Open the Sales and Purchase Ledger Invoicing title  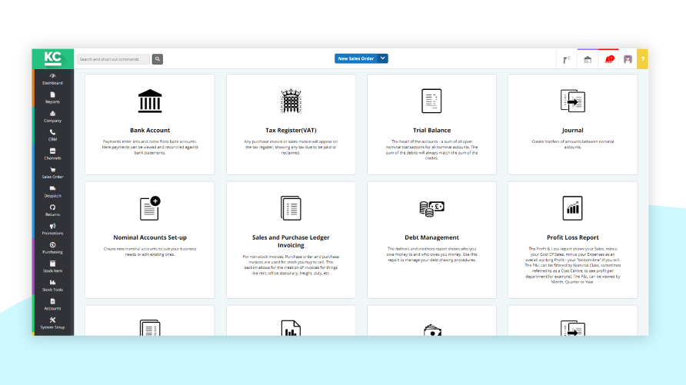point(291,241)
